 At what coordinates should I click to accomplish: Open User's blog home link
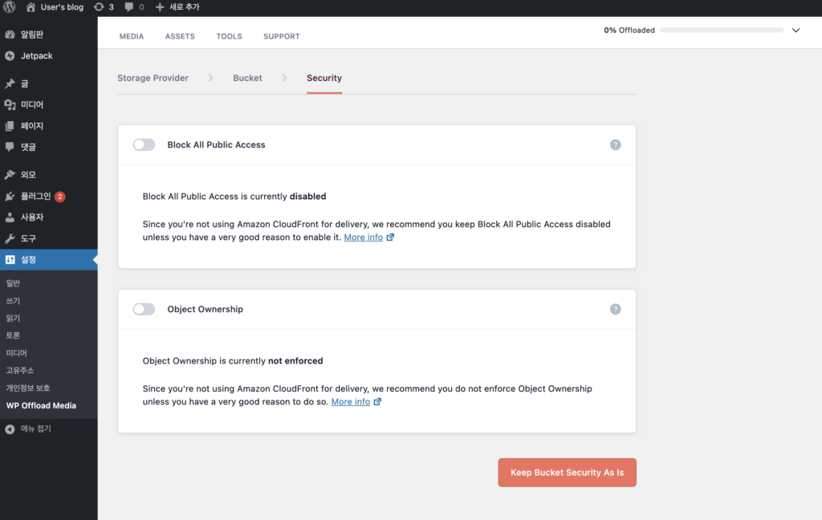click(x=55, y=6)
